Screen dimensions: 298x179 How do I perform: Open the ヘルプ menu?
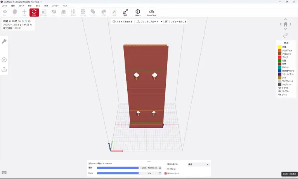[65, 6]
